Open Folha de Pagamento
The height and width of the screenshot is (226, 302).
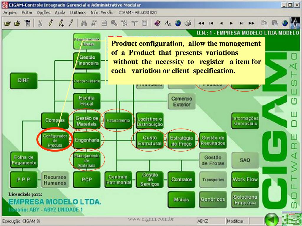pos(24,160)
